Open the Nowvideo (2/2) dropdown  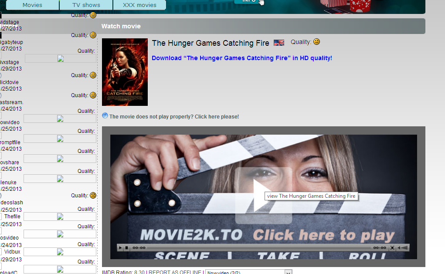[248, 272]
